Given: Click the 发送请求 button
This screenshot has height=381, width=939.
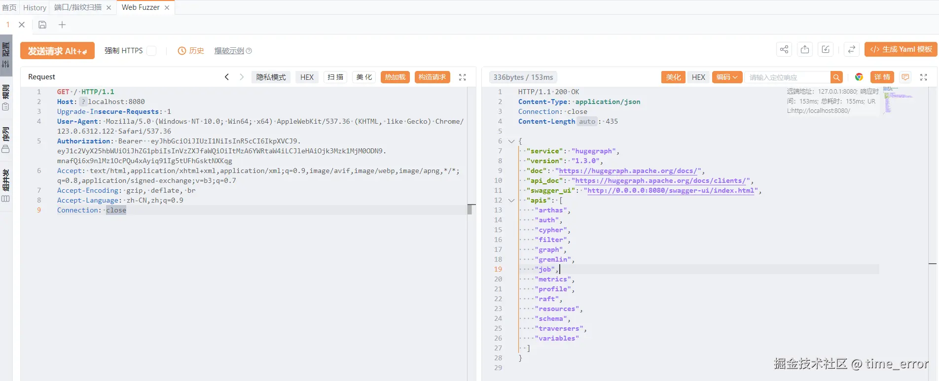Looking at the screenshot, I should 57,51.
